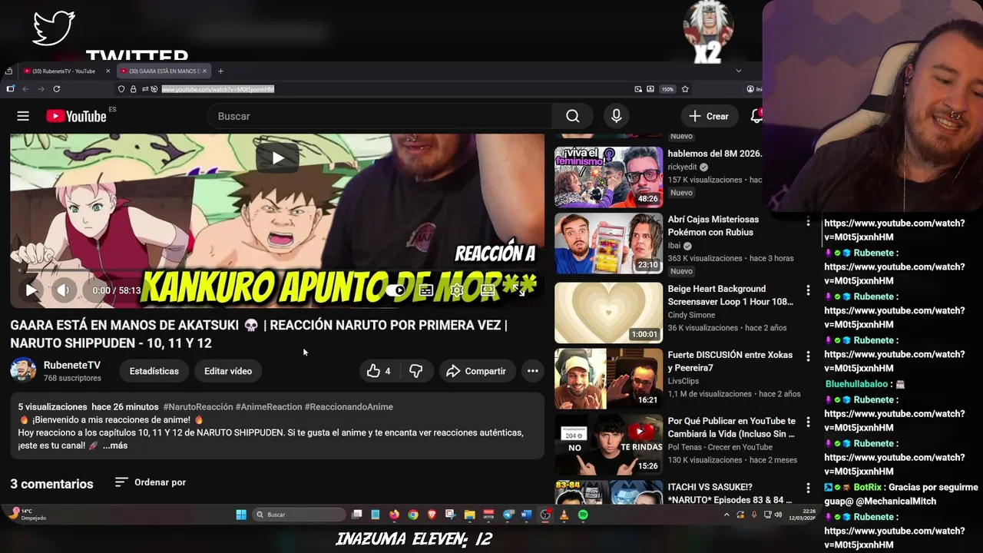The image size is (983, 553).
Task: Click the #AnimeReaction hashtag
Action: coord(269,406)
